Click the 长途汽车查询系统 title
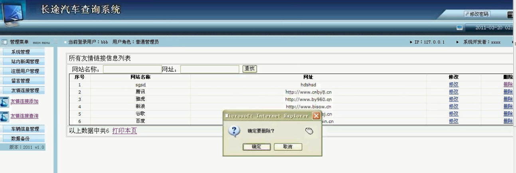516x173 pixels. tap(81, 10)
